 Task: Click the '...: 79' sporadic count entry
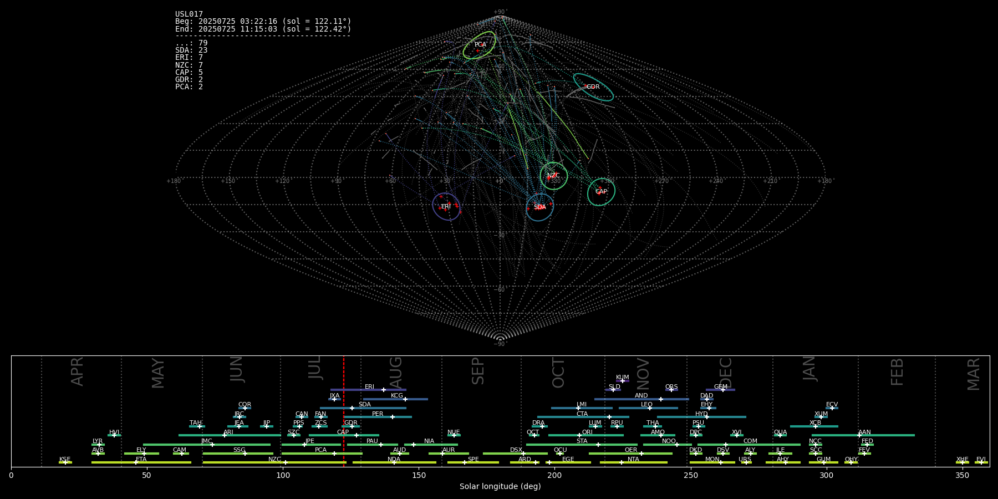[191, 43]
